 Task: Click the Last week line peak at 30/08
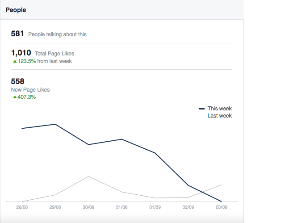pyautogui.click(x=88, y=176)
